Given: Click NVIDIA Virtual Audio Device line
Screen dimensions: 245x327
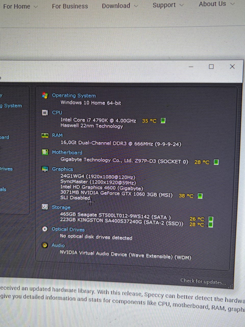Looking at the screenshot, I should point(125,255).
